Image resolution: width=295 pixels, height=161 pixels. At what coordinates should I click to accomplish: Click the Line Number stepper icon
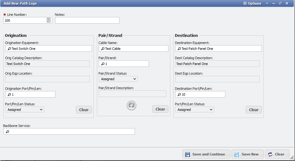click(49, 20)
